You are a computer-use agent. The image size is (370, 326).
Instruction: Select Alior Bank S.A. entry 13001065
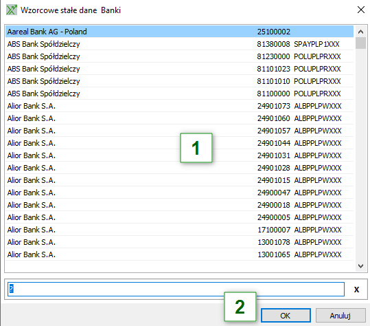click(179, 254)
